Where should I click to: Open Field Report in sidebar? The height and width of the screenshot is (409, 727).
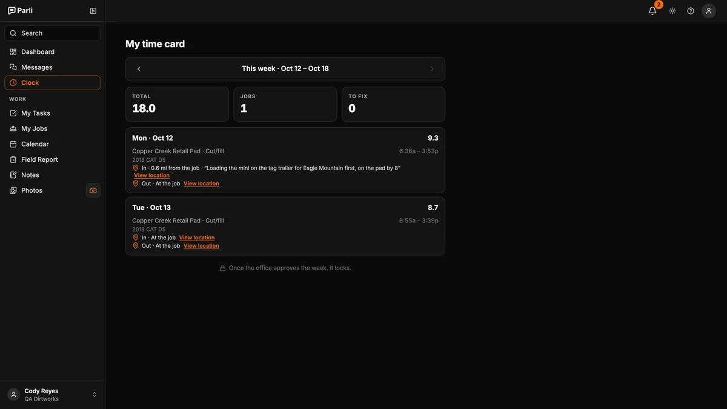click(x=52, y=160)
